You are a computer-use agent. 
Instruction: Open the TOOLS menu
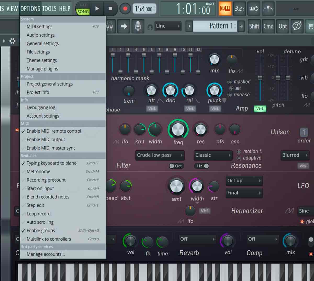(49, 8)
